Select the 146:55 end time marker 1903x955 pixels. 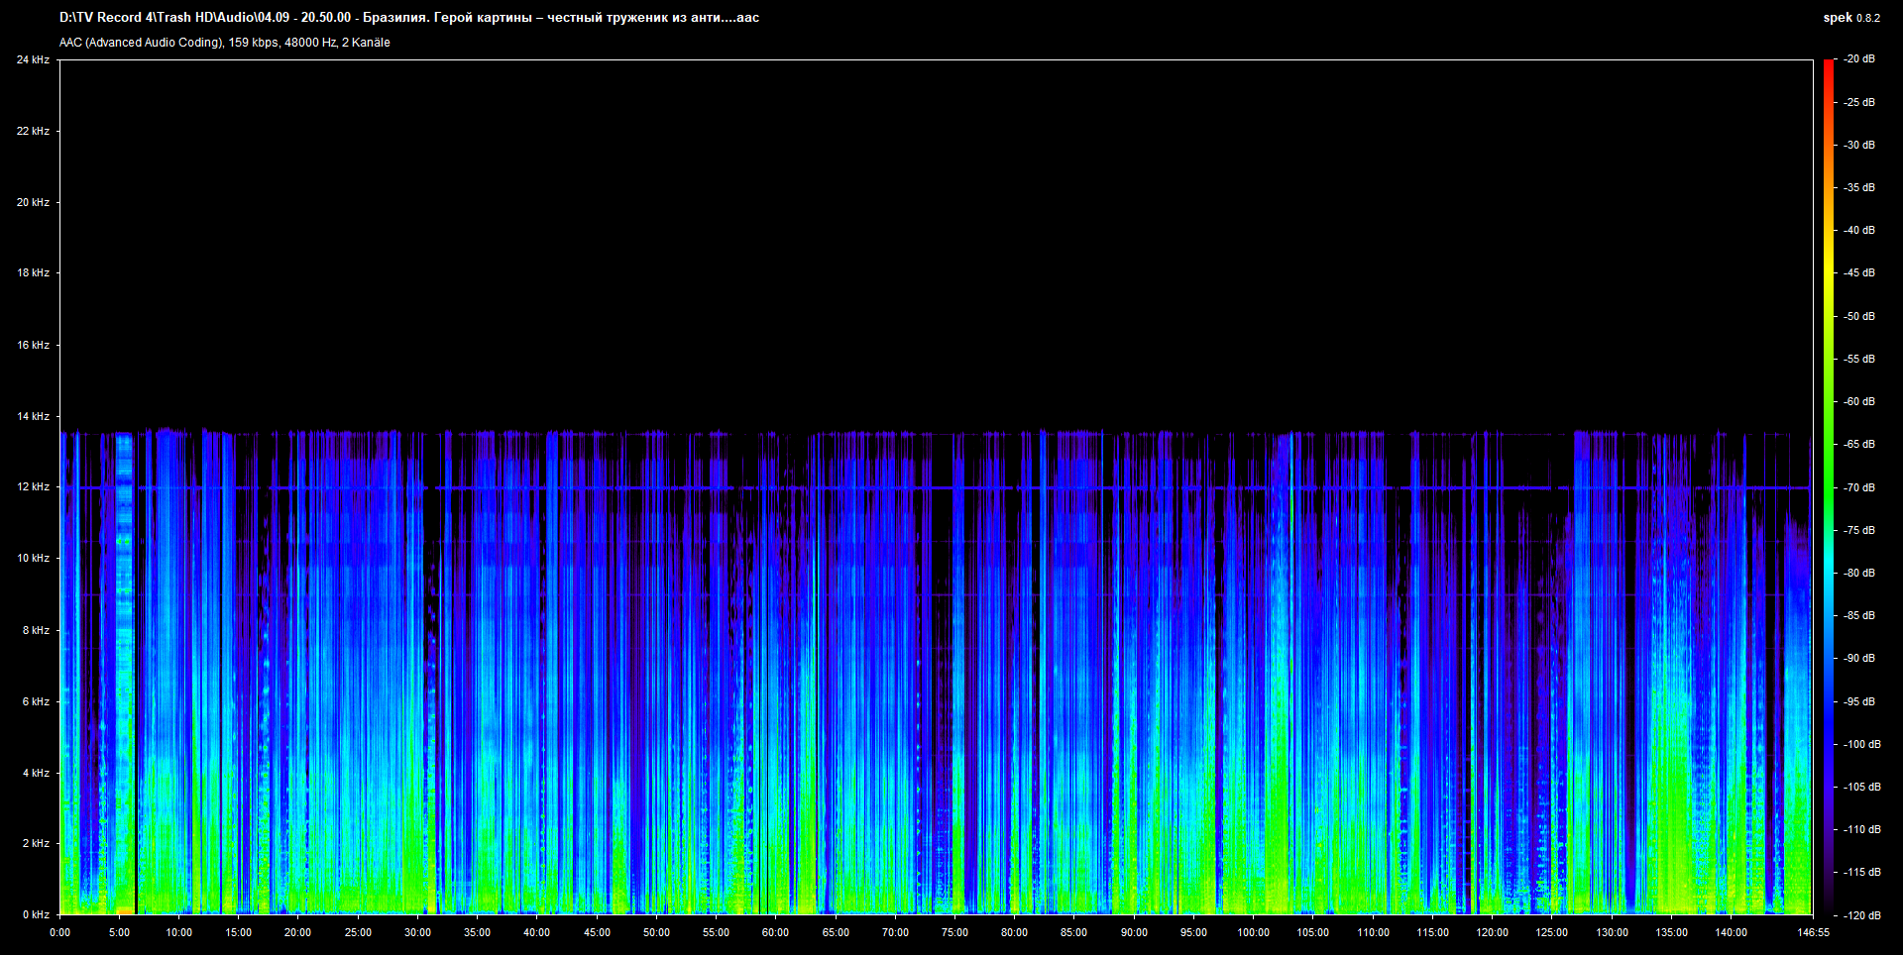(1813, 932)
